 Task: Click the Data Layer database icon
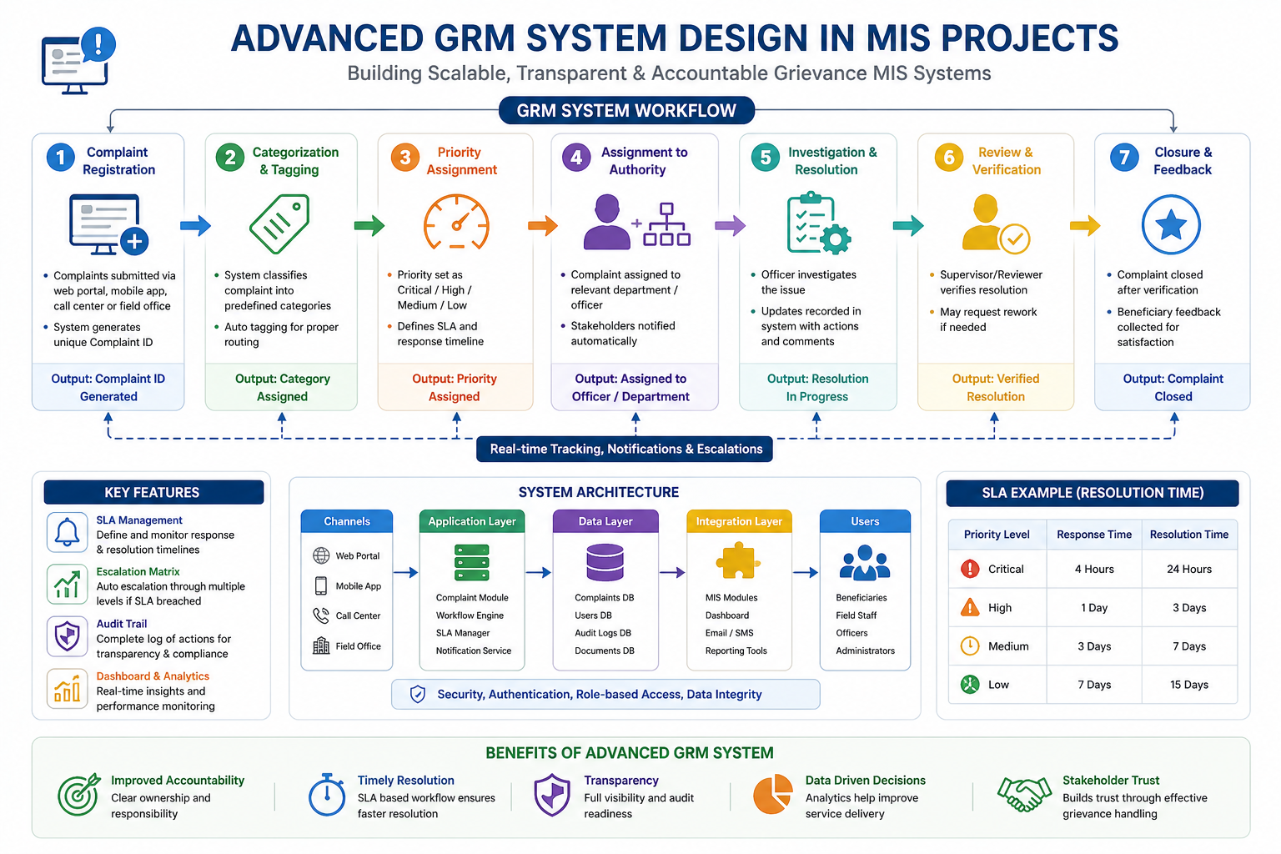coord(605,562)
